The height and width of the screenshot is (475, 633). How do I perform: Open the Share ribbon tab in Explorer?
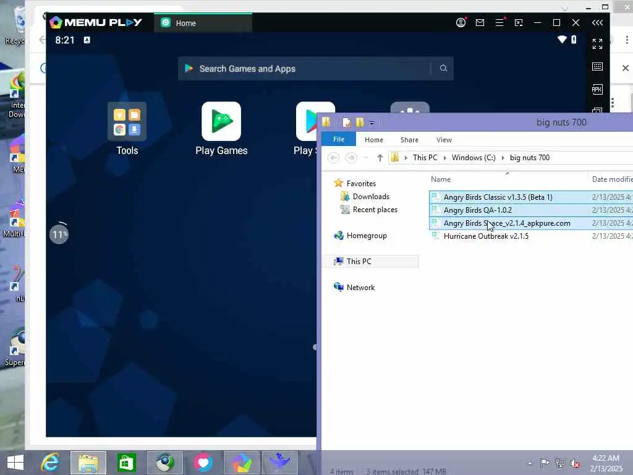click(409, 140)
